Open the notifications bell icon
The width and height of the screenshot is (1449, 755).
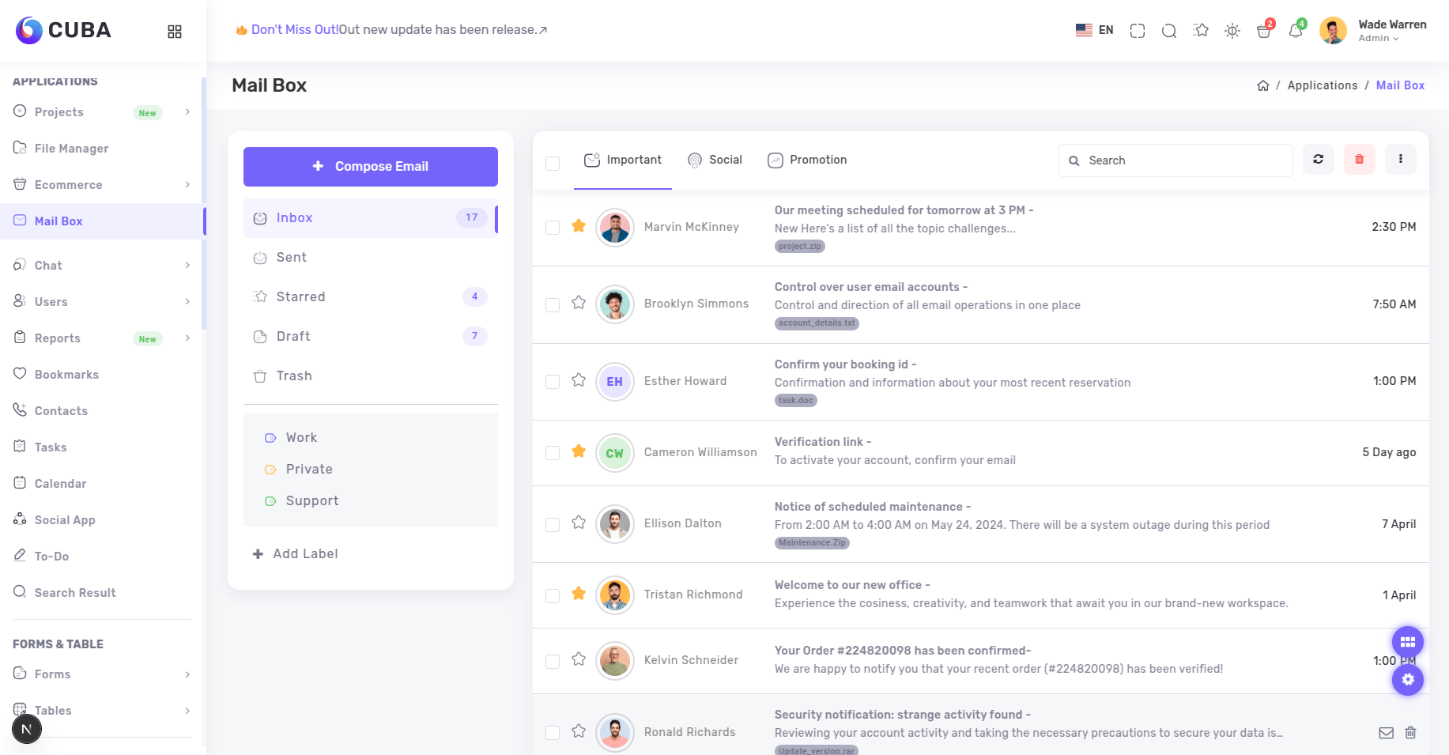coord(1295,31)
